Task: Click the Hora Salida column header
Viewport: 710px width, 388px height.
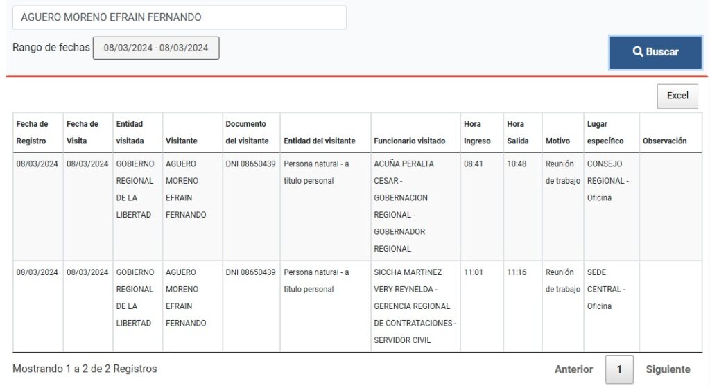Action: point(517,132)
